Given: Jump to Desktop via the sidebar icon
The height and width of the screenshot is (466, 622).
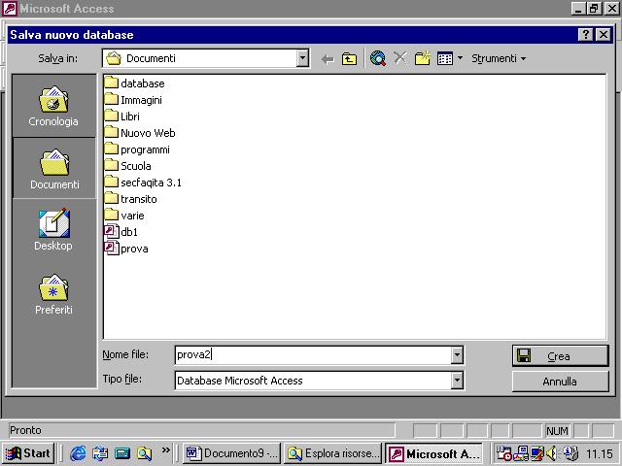Looking at the screenshot, I should pos(53,230).
